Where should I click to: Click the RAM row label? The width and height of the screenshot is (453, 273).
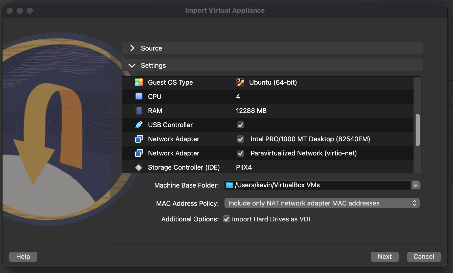[x=155, y=111]
